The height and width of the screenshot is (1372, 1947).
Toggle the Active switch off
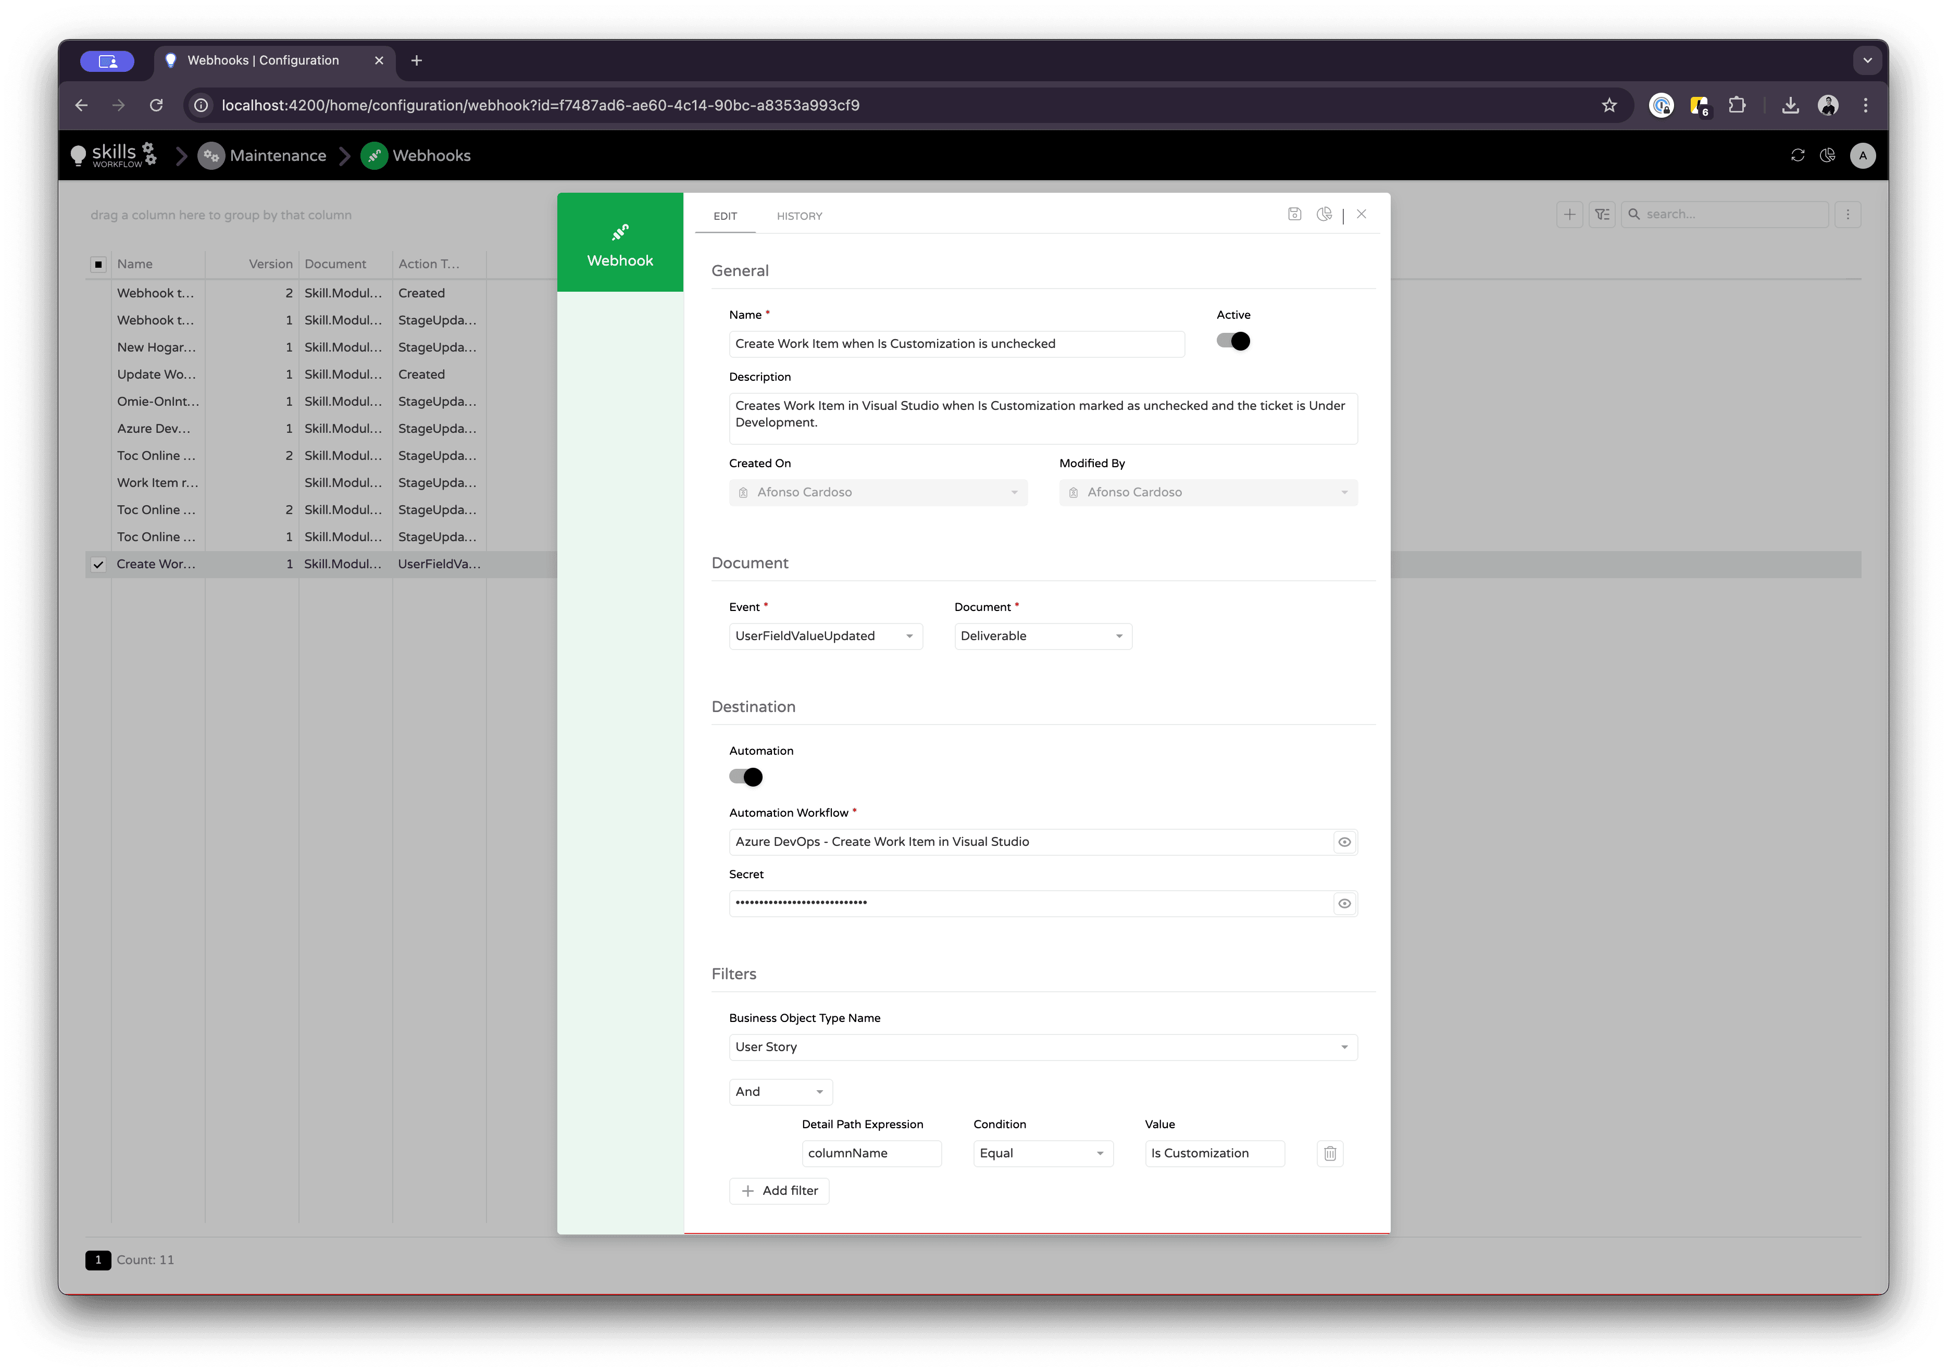pyautogui.click(x=1233, y=341)
